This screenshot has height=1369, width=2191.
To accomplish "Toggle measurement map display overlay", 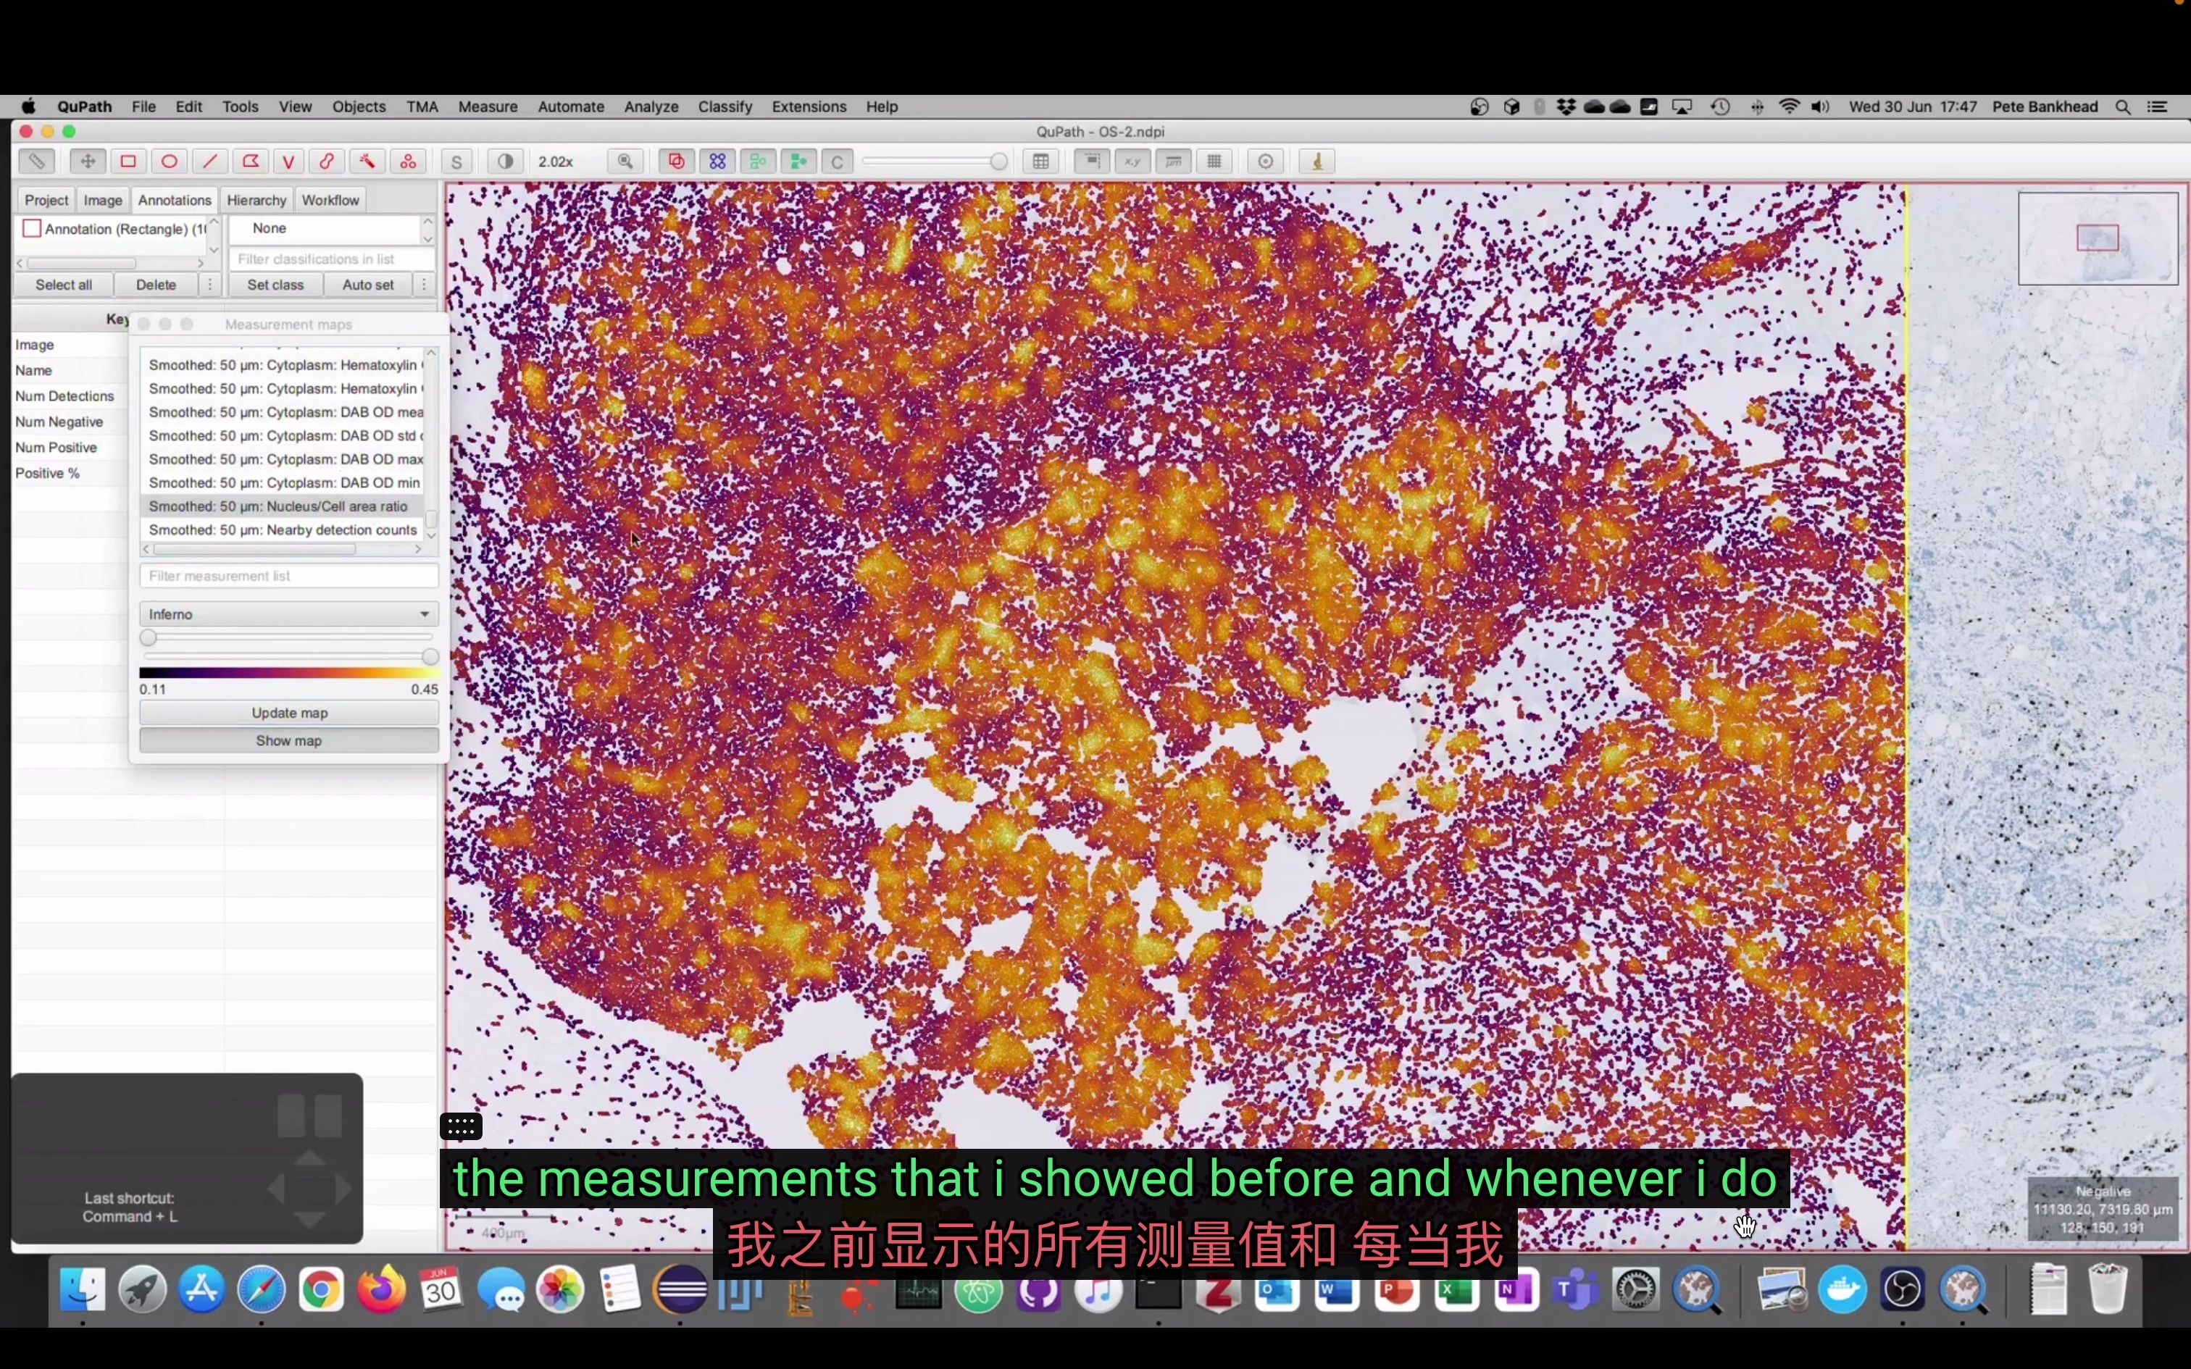I will [x=287, y=740].
